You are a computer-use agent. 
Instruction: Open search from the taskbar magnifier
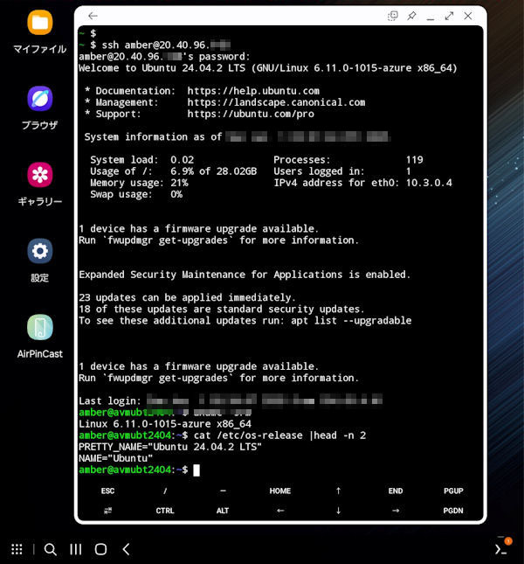(x=51, y=549)
